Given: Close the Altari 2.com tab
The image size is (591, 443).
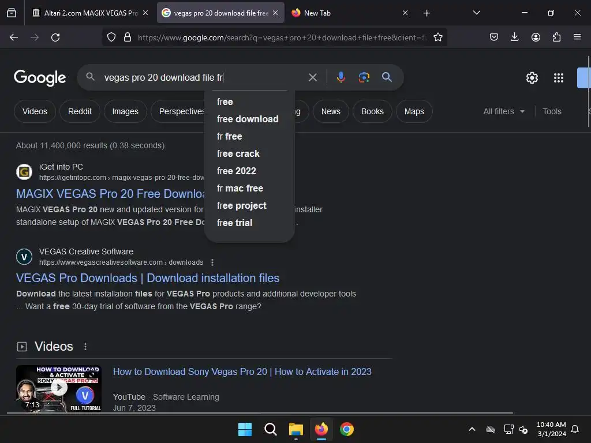Looking at the screenshot, I should point(145,13).
